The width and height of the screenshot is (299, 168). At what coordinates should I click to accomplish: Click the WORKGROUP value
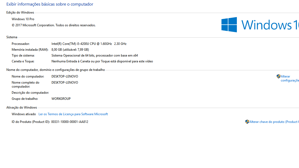click(61, 99)
